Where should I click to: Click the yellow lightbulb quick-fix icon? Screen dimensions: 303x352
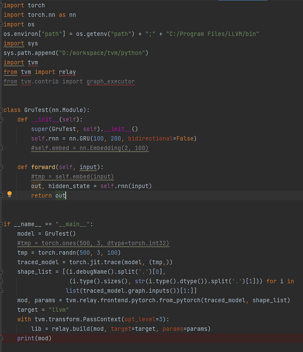(x=9, y=194)
